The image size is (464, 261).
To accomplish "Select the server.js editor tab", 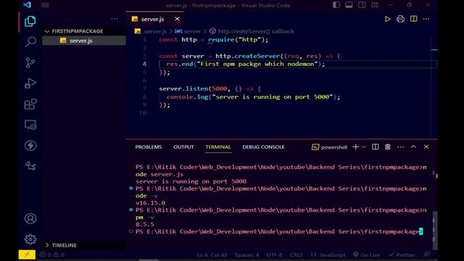I will tap(154, 19).
